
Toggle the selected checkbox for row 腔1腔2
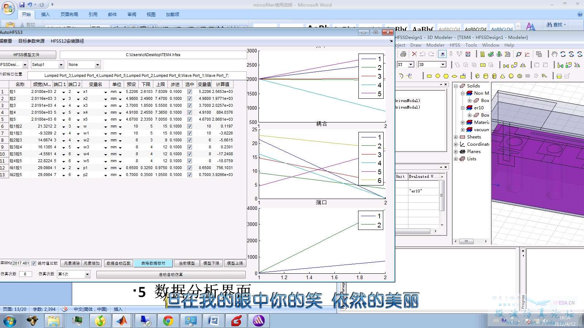[x=189, y=126]
